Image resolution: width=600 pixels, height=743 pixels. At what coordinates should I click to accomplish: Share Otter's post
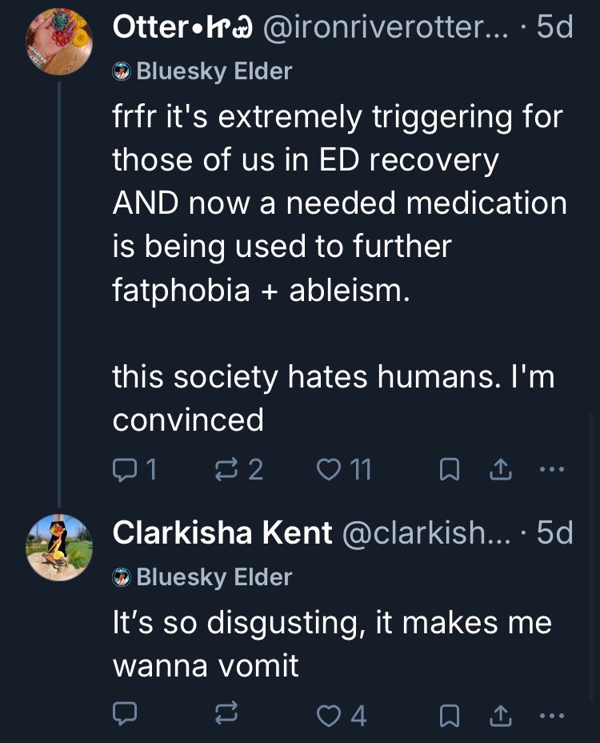pos(500,471)
